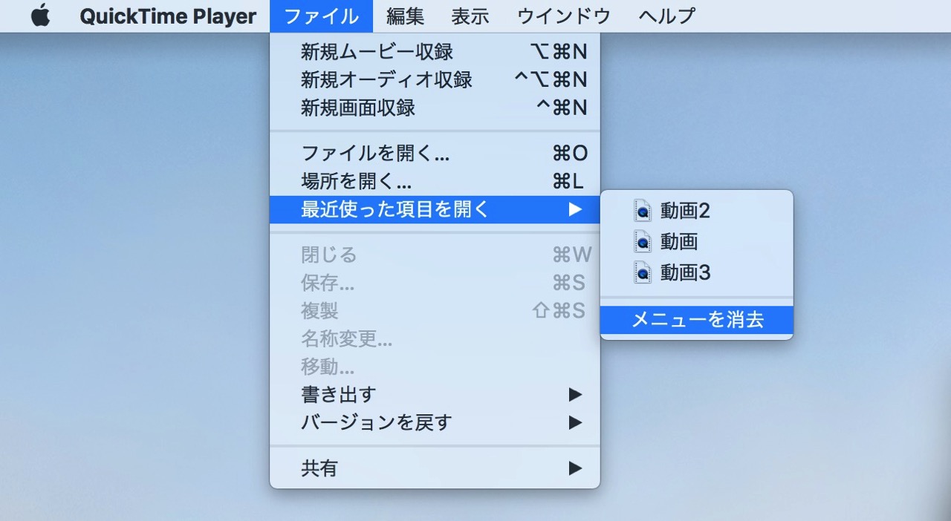The height and width of the screenshot is (521, 951).
Task: Click the QuickTime icon beside 動画3
Action: click(x=643, y=272)
